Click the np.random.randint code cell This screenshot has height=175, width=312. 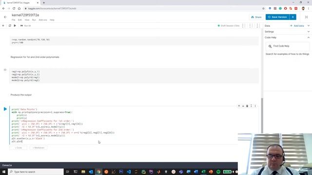(x=134, y=41)
